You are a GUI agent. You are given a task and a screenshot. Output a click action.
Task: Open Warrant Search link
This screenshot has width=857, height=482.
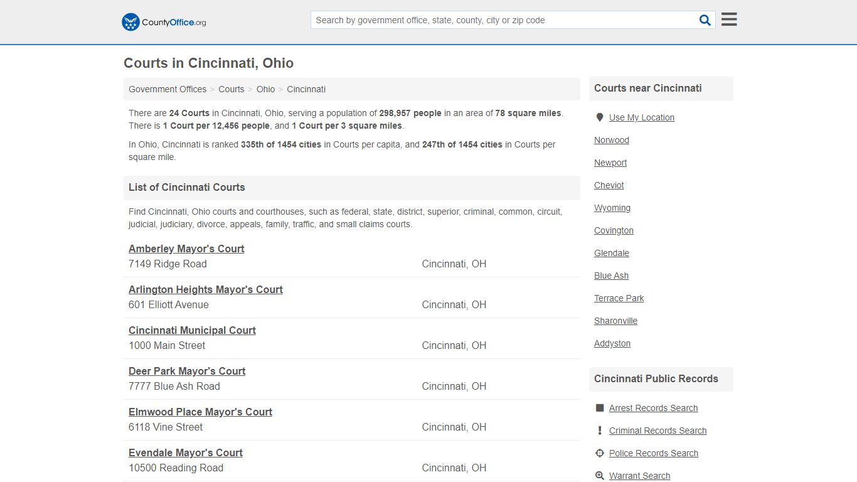tap(639, 476)
